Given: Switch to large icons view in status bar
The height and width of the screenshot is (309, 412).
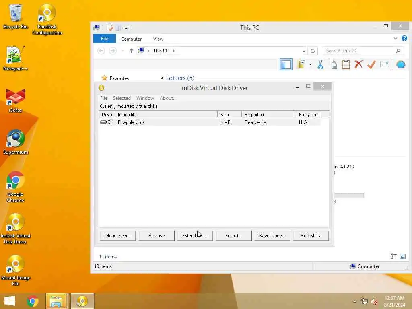Looking at the screenshot, I should click(403, 256).
